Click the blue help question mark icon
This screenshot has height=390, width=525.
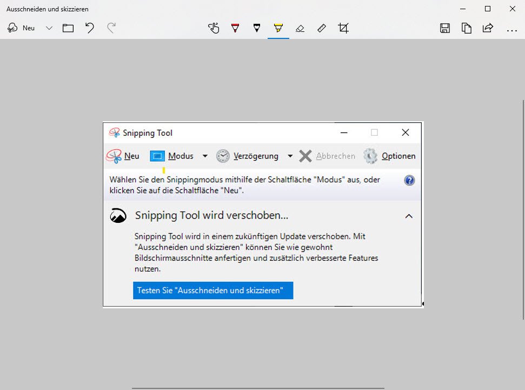click(x=409, y=180)
